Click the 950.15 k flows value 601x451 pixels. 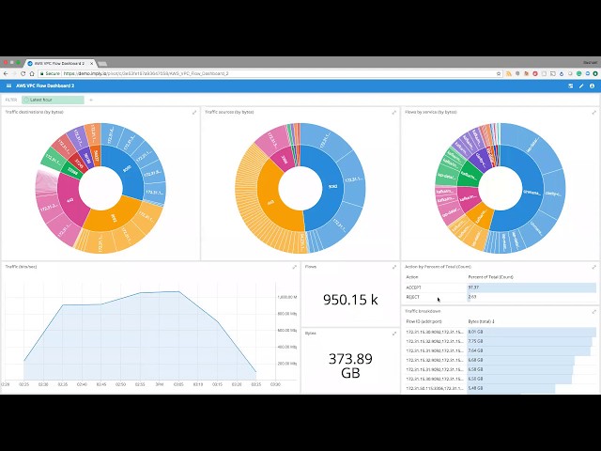click(350, 300)
